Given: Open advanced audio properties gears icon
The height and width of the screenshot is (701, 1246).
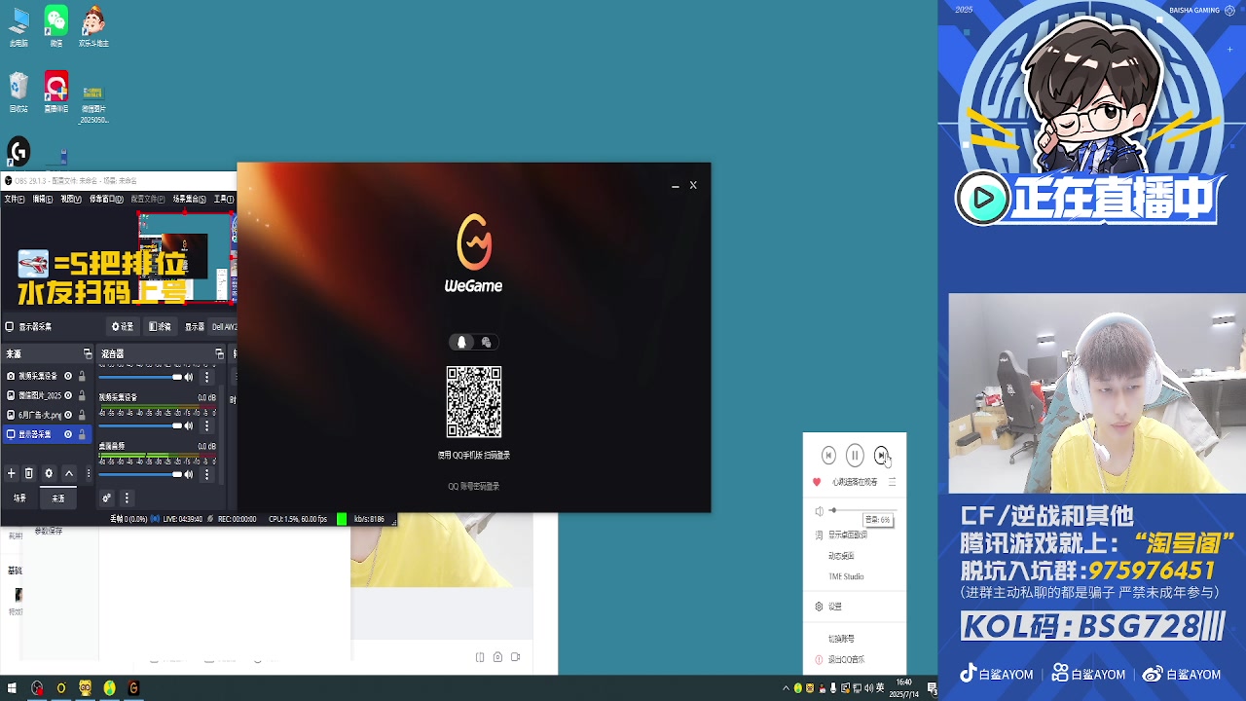Looking at the screenshot, I should [x=107, y=498].
